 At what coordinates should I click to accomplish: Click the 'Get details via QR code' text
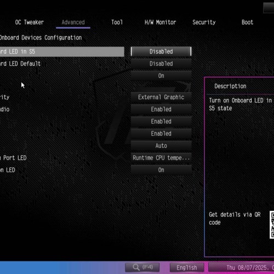click(235, 219)
